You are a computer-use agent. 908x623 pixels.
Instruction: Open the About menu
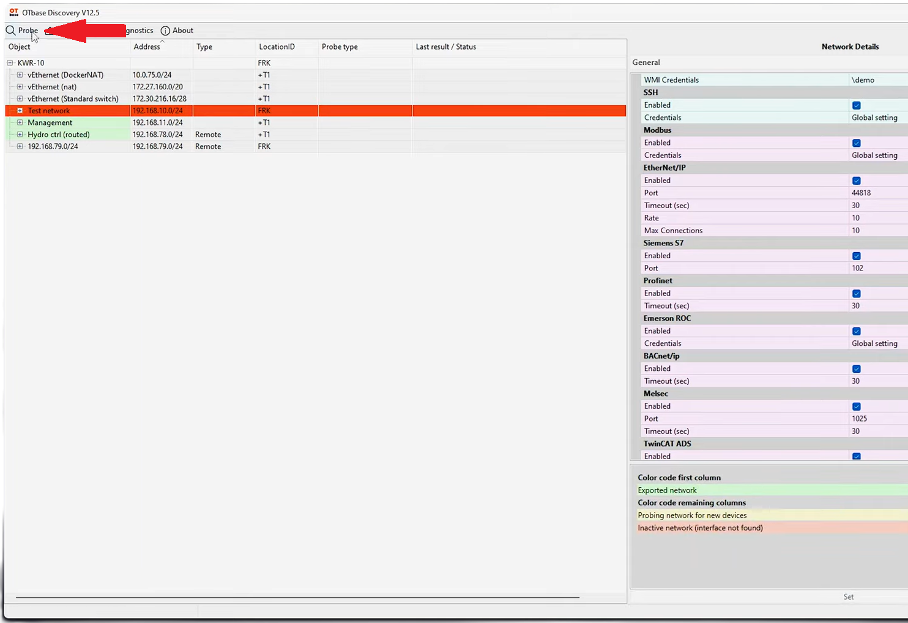tap(177, 31)
